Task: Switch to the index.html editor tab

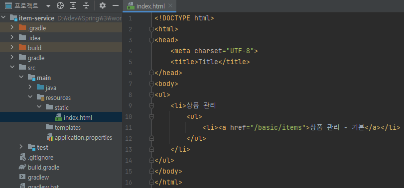Action: tap(149, 6)
